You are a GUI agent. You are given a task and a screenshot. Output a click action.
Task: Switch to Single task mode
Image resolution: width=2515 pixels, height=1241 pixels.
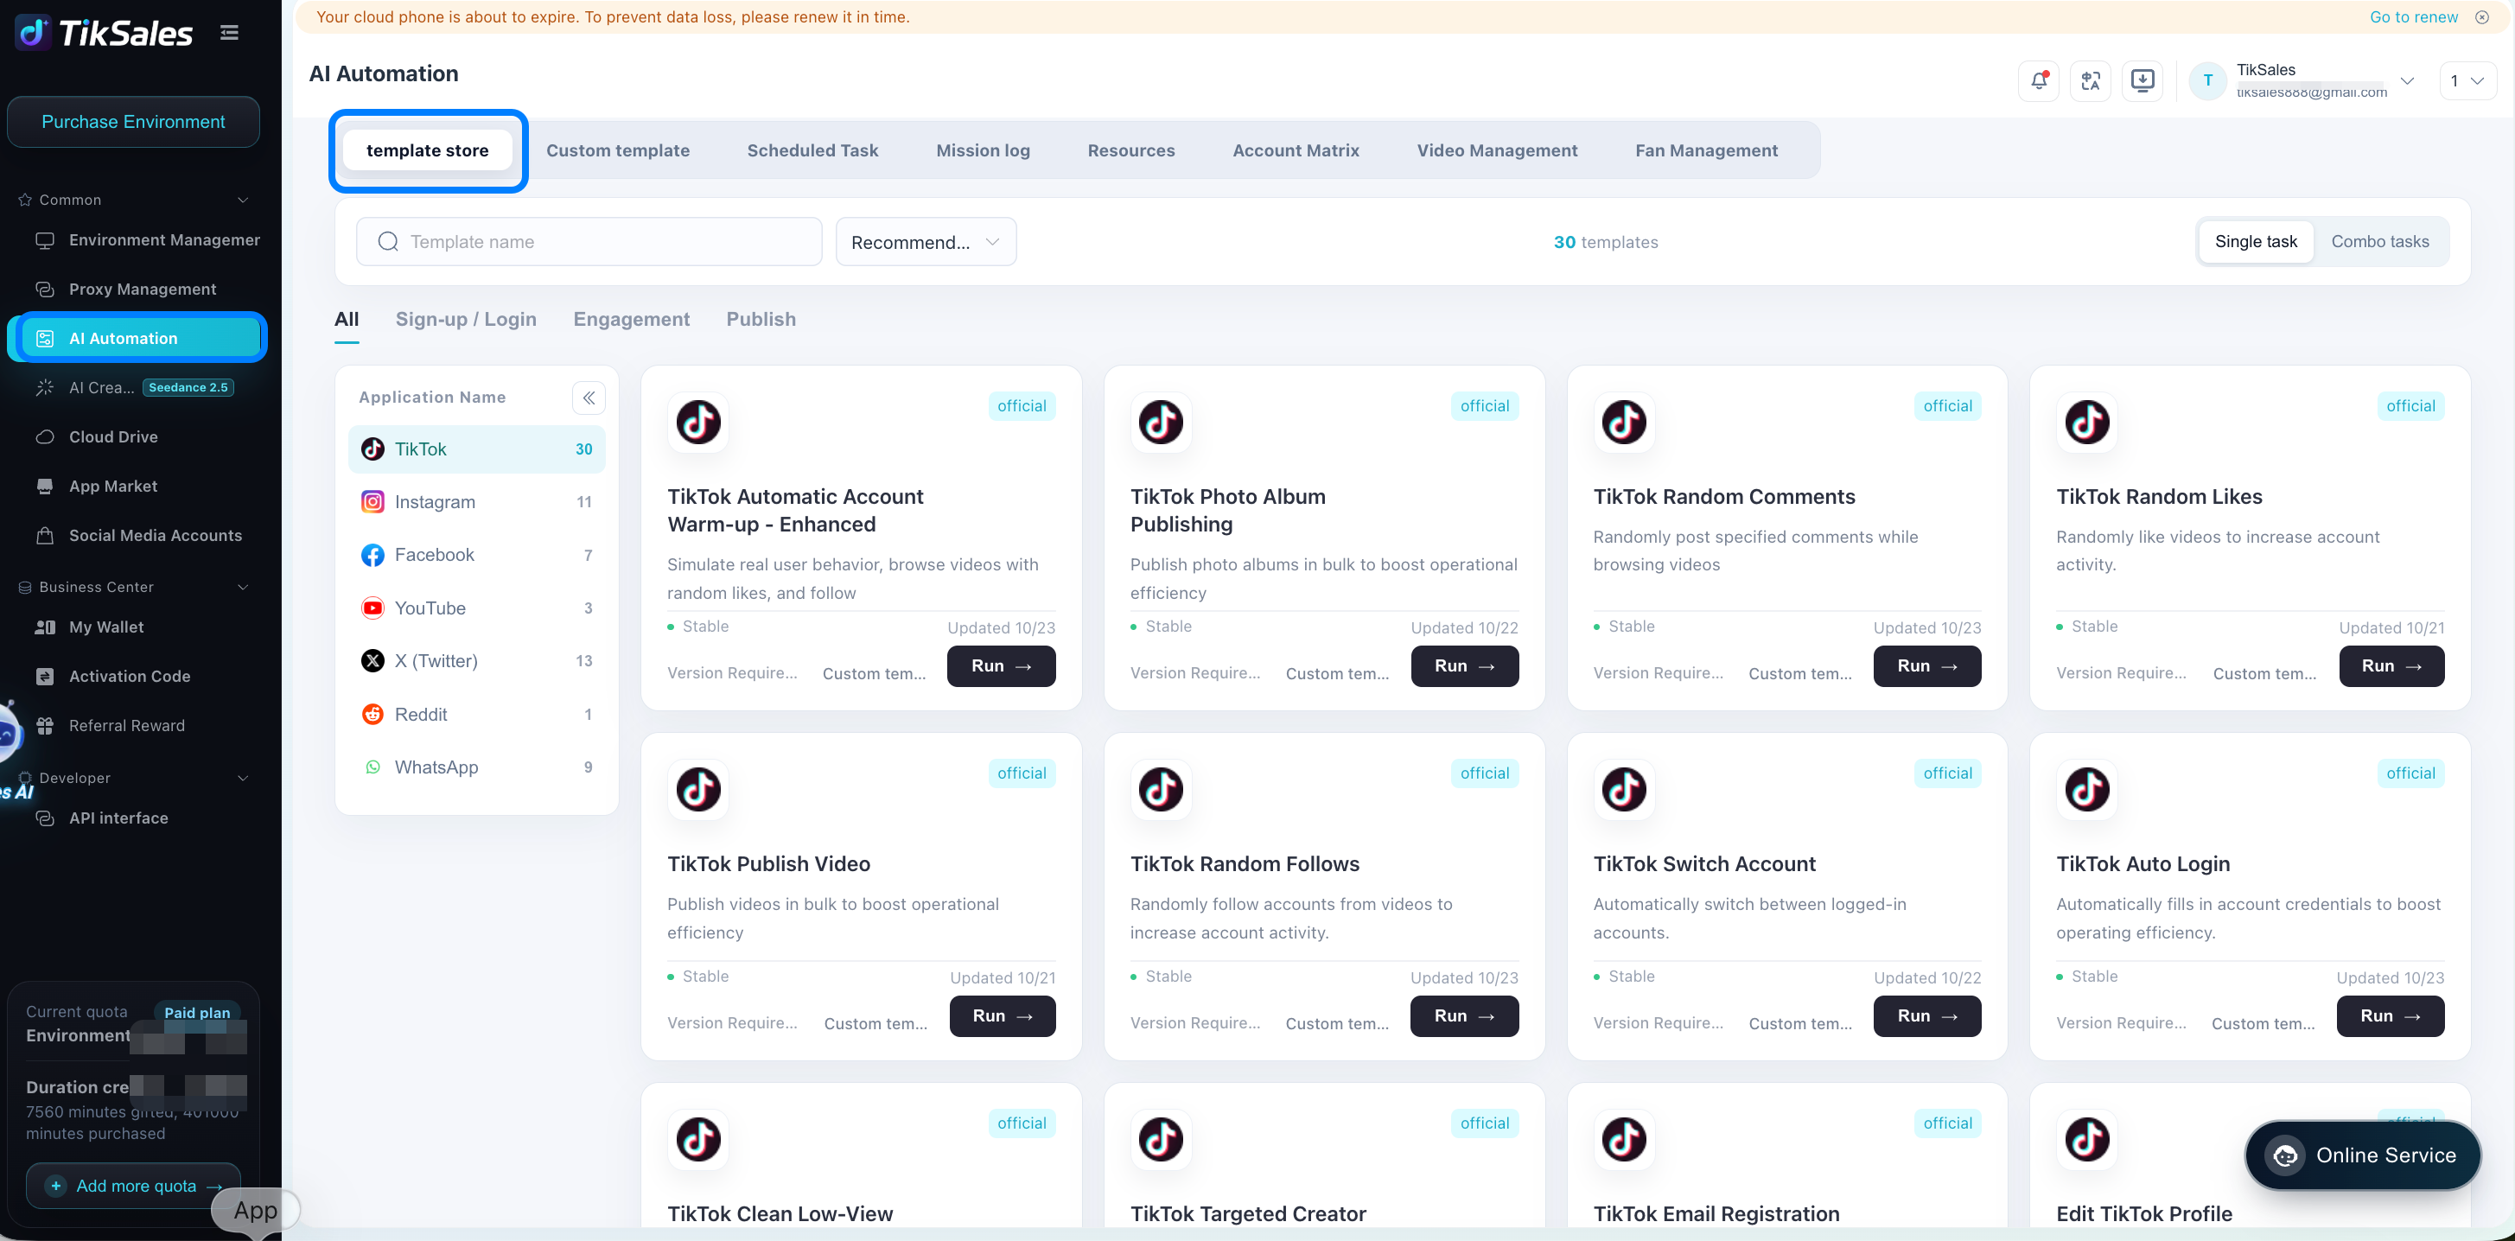[x=2256, y=241]
